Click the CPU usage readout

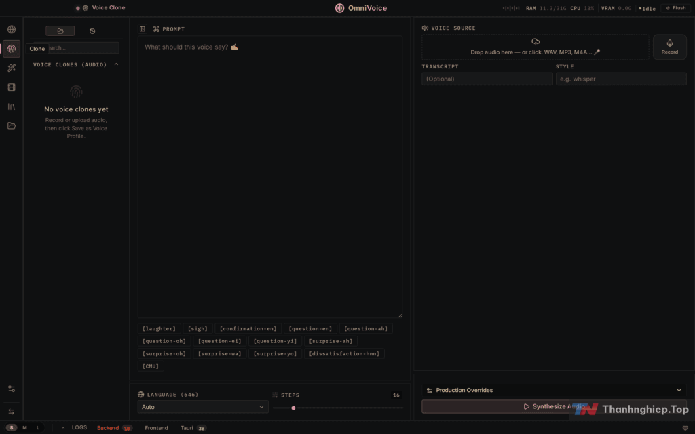point(582,8)
